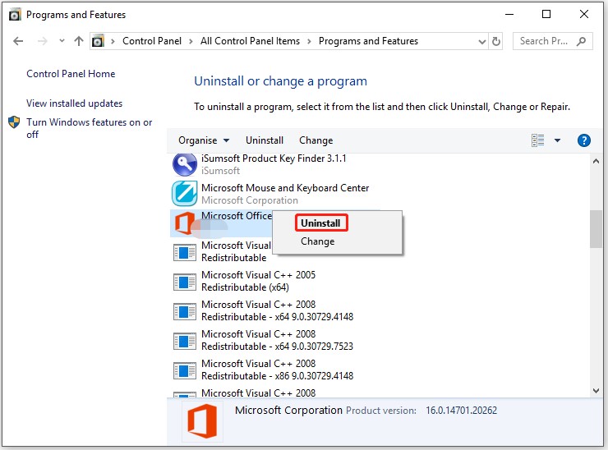Select Visual C++ 2008 x64 9.0.30729.4148 entry
Screen dimensions: 608x450
coord(277,310)
